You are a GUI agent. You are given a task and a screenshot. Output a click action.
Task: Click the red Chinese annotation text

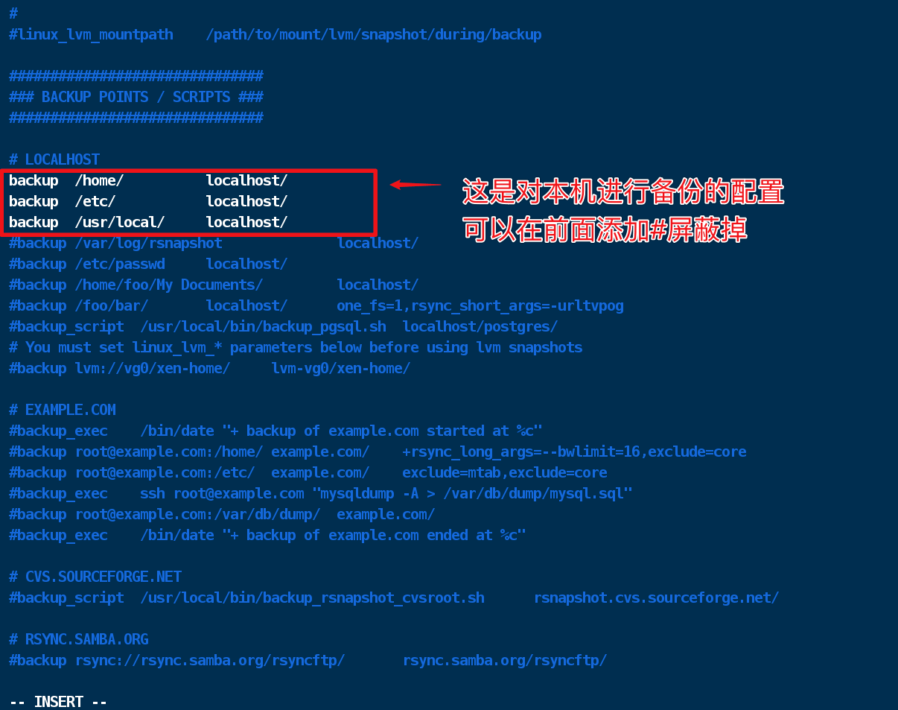pos(623,211)
